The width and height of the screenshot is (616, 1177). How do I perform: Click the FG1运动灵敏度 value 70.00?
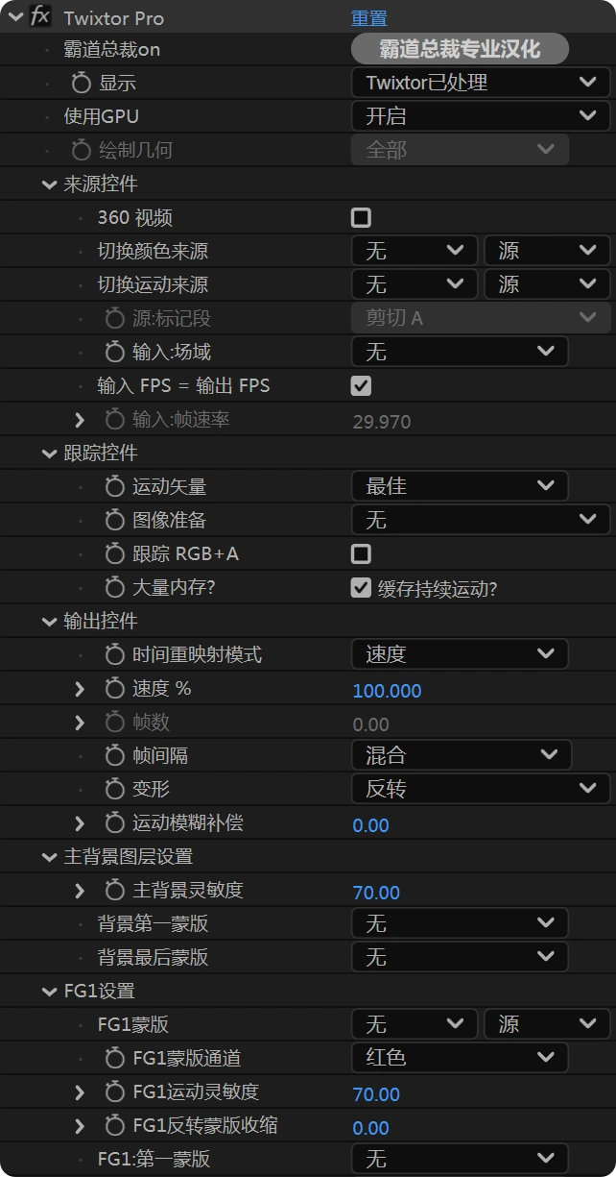[376, 1094]
